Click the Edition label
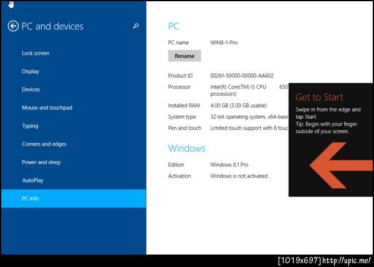 tap(176, 164)
